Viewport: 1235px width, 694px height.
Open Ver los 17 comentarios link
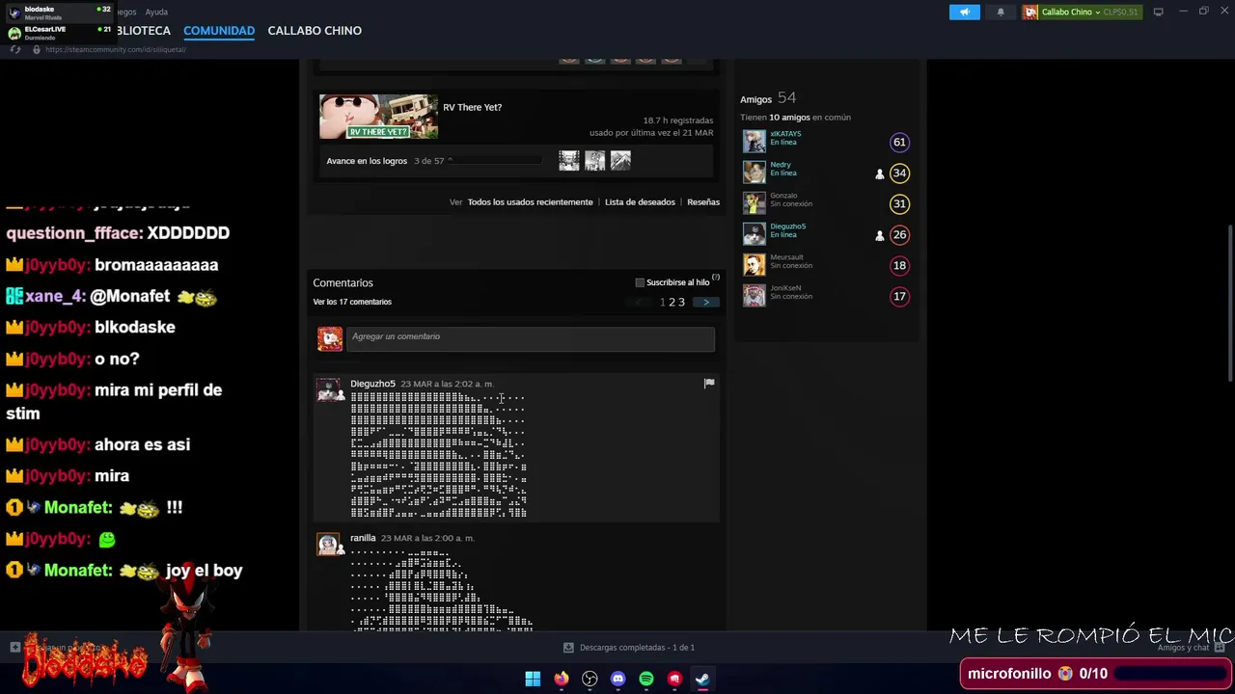tap(352, 302)
